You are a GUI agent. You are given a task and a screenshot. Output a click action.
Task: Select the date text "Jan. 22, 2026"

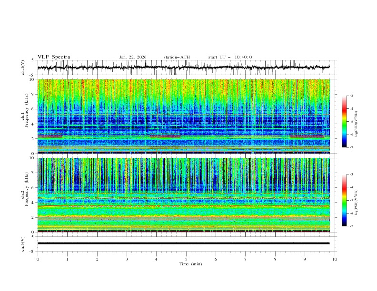(x=133, y=57)
